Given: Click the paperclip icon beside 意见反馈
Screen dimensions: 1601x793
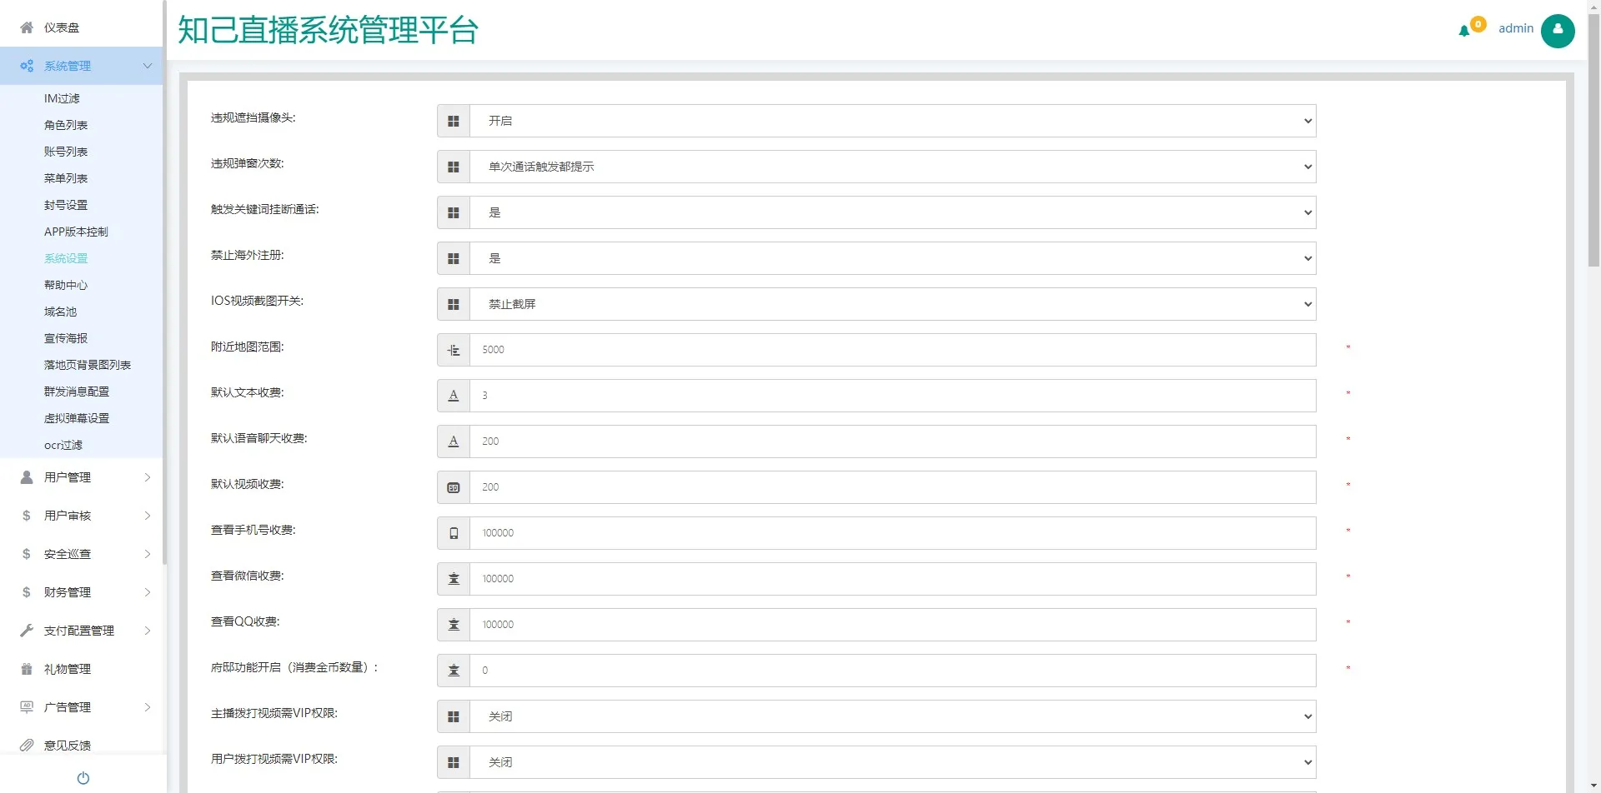Looking at the screenshot, I should (x=27, y=746).
